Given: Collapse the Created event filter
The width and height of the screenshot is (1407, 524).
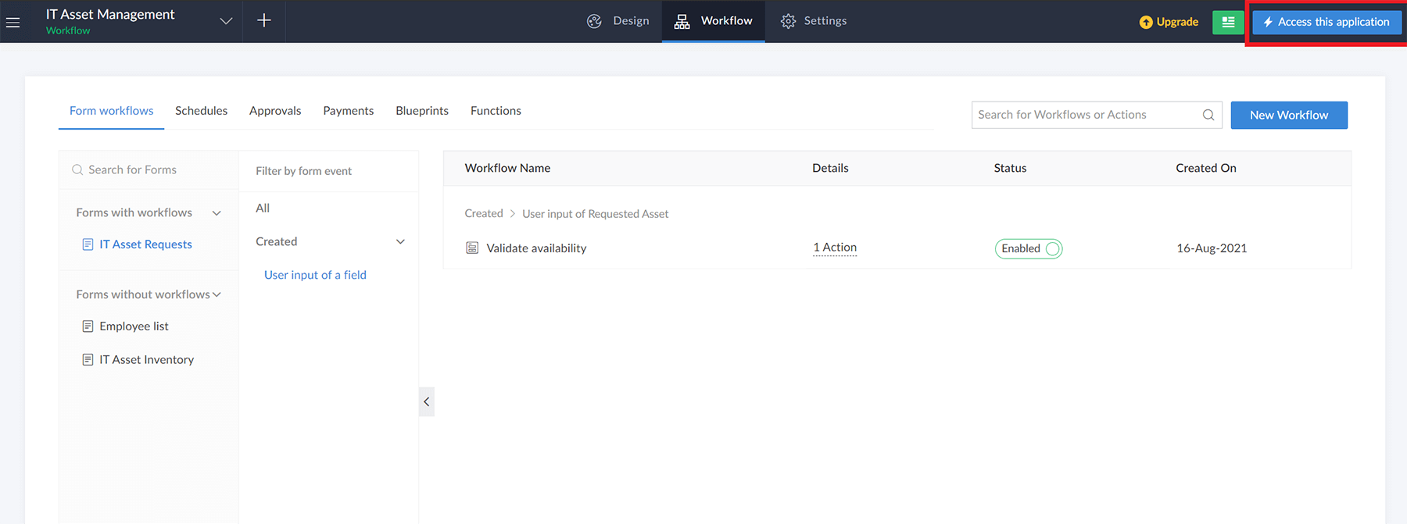Looking at the screenshot, I should pos(400,242).
